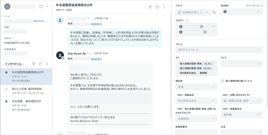Expand the フォロワー field dropdown
Image resolution: width=268 pixels, height=135 pixels.
point(213,26)
